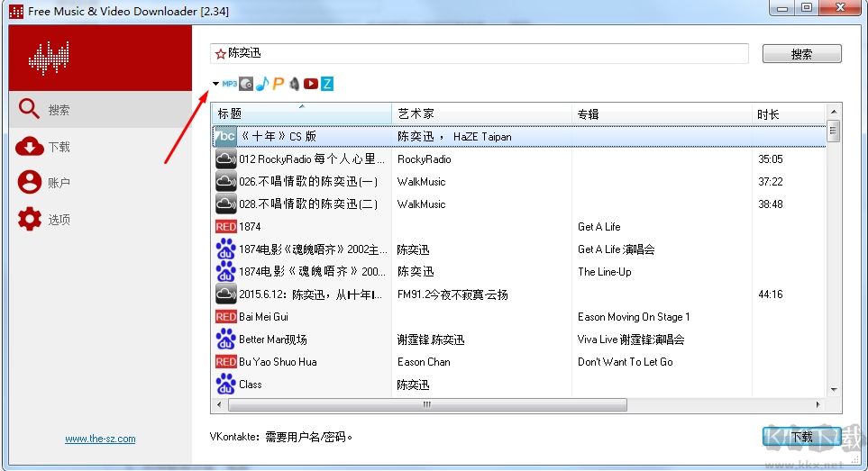Click cloud icon of 026.不唱情歌的陈奕迅(一) row
This screenshot has height=471, width=868.
(226, 181)
